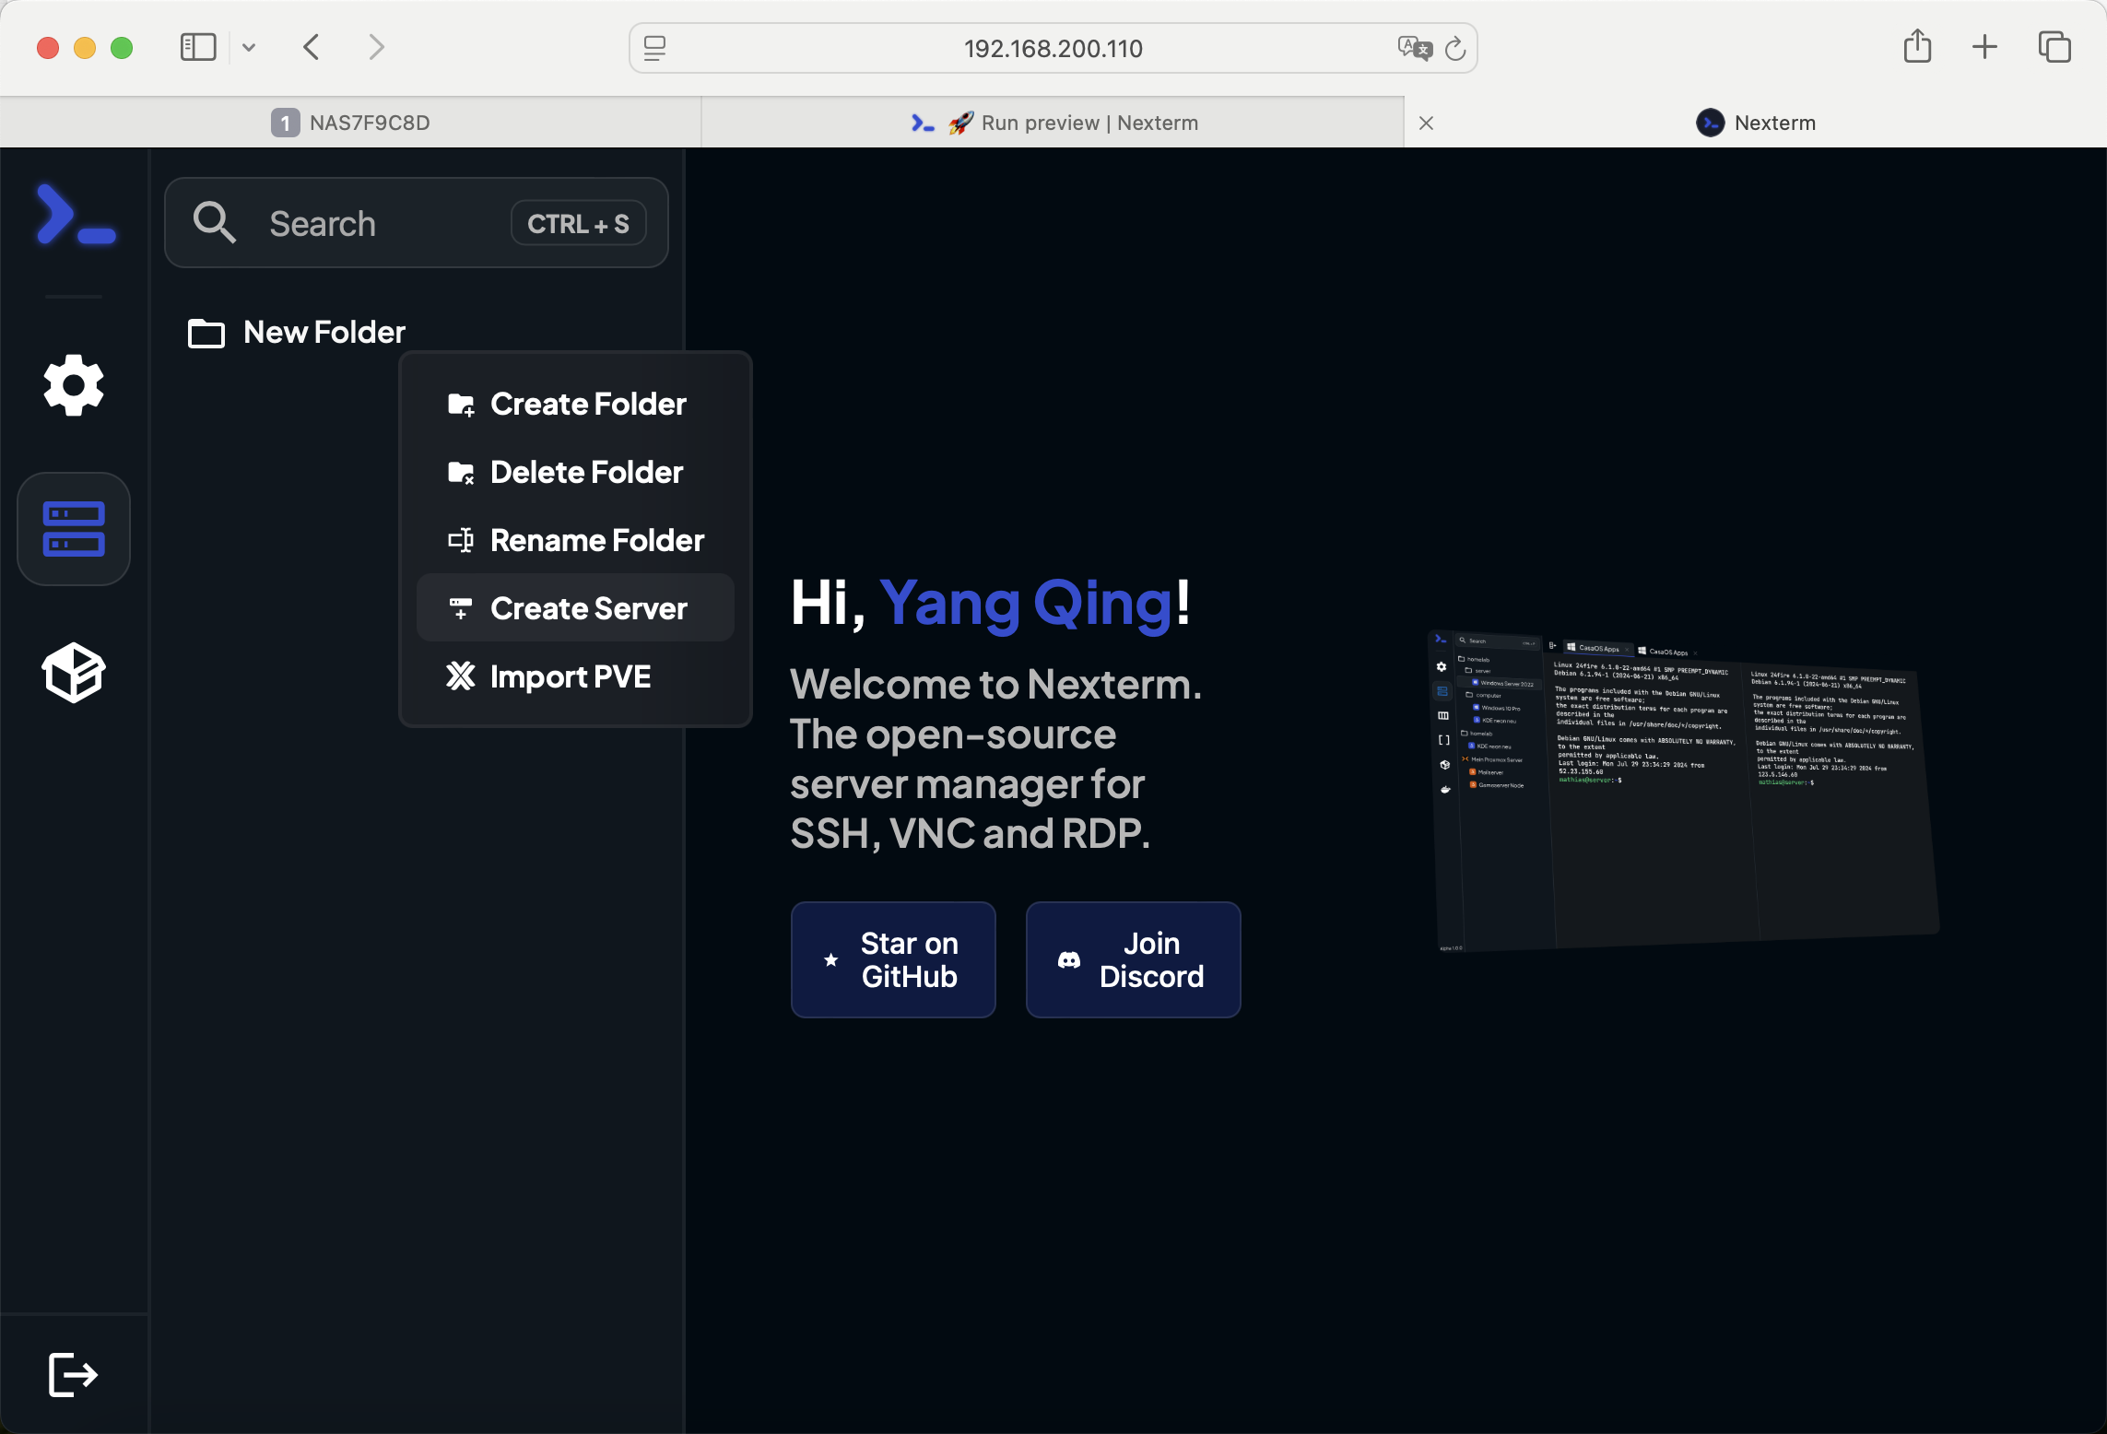Choose Create Server from context menu
This screenshot has height=1434, width=2107.
[x=575, y=608]
